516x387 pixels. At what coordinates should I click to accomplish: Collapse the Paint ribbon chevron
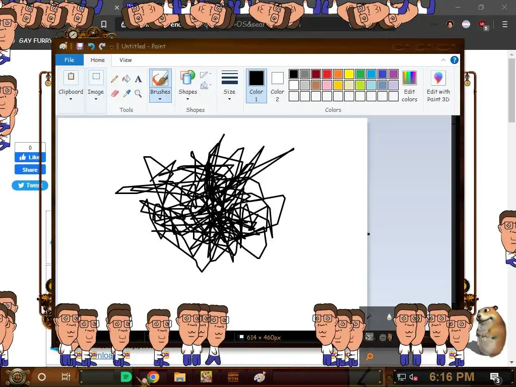tap(443, 60)
